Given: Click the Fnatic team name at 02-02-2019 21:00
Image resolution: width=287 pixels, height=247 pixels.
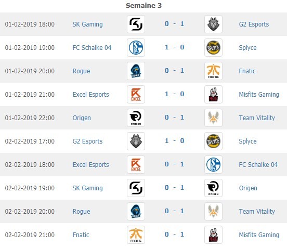Looking at the screenshot, I should click(x=81, y=235).
